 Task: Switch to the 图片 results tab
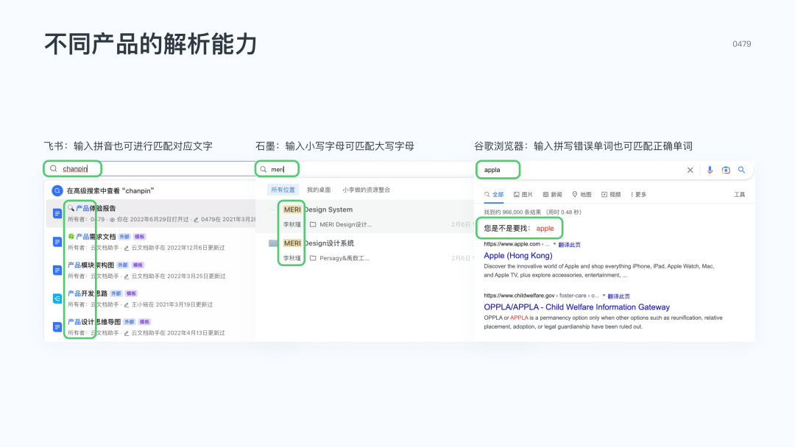pos(523,194)
